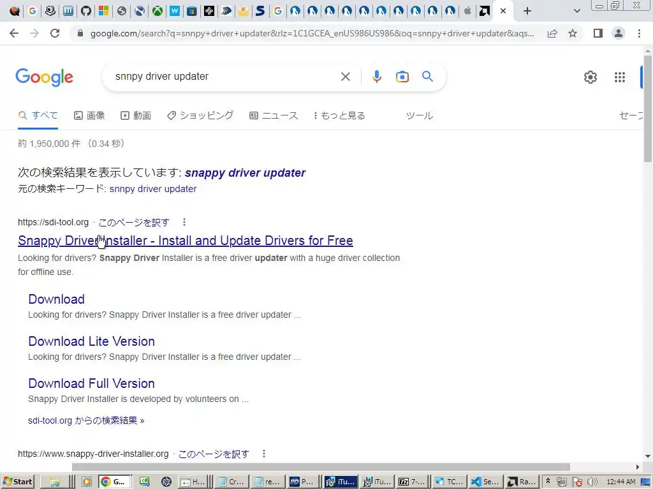Switch to the Xbox tab
Image resolution: width=653 pixels, height=490 pixels.
(157, 11)
